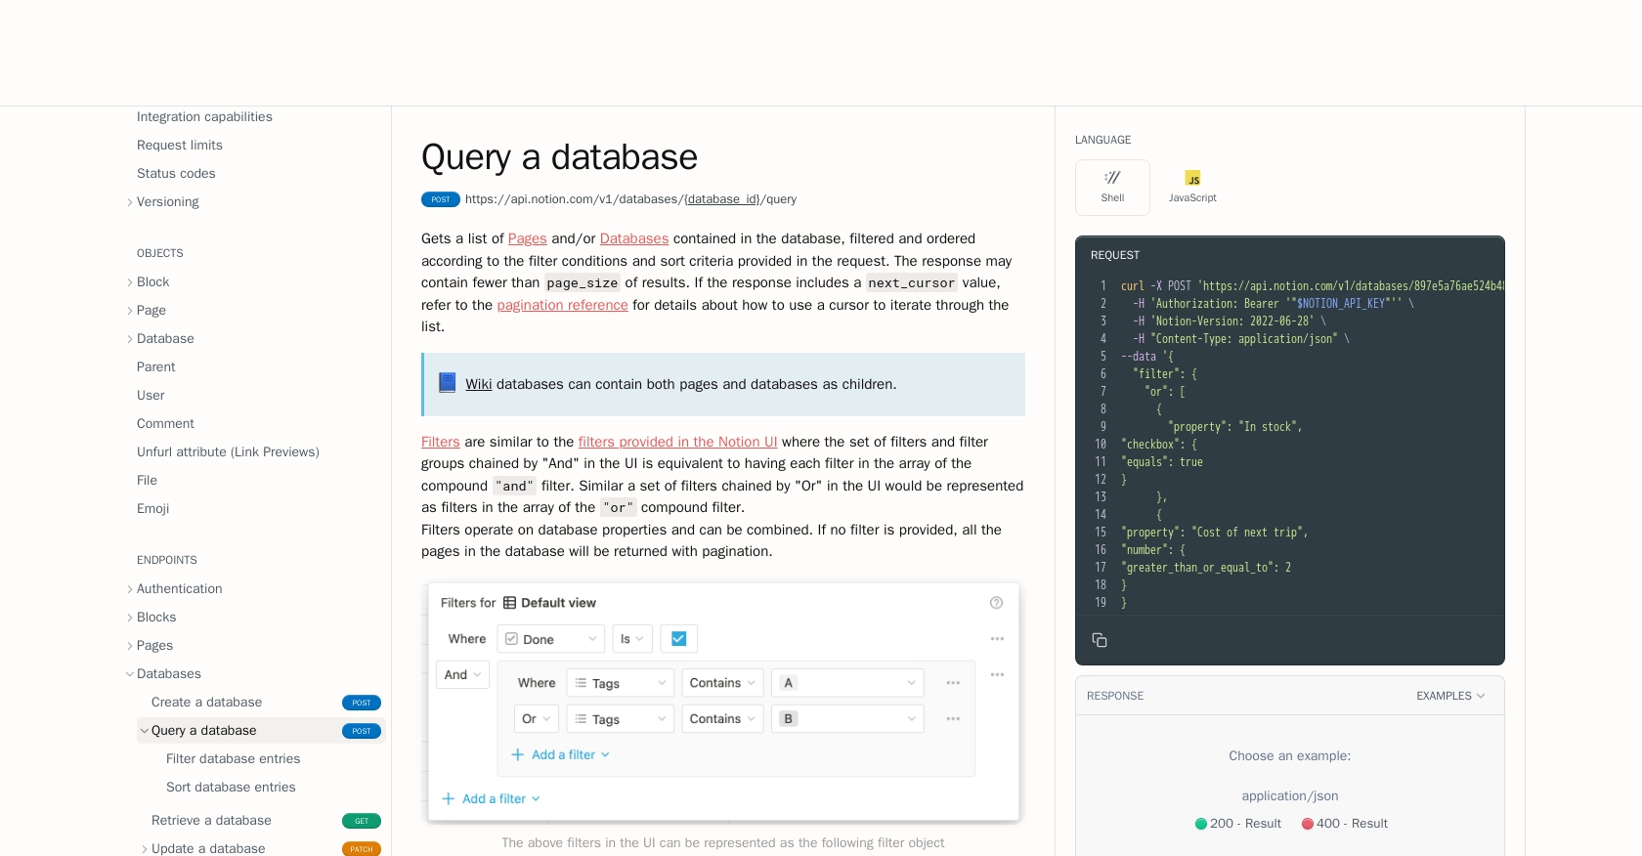Viewport: 1642px width, 856px height.
Task: Click outer Add a filter at bottom
Action: coord(492,799)
